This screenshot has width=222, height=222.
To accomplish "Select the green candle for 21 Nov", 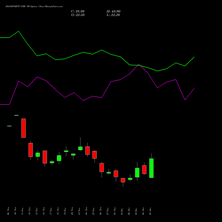I will click(x=80, y=148).
